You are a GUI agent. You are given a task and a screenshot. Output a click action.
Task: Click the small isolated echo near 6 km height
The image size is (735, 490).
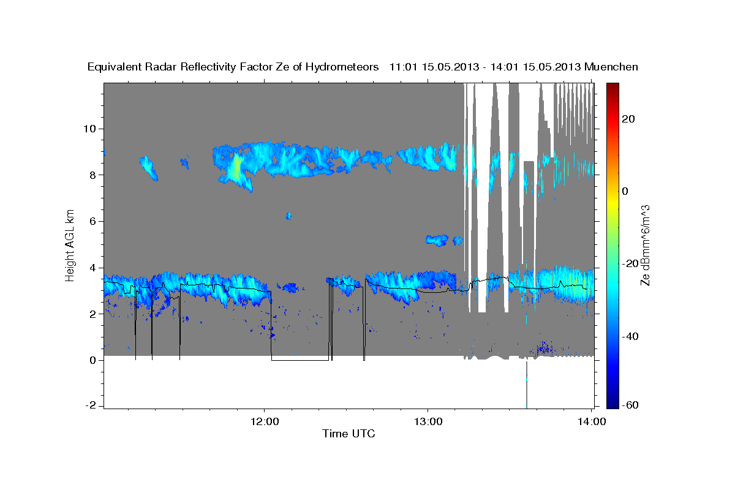(288, 216)
